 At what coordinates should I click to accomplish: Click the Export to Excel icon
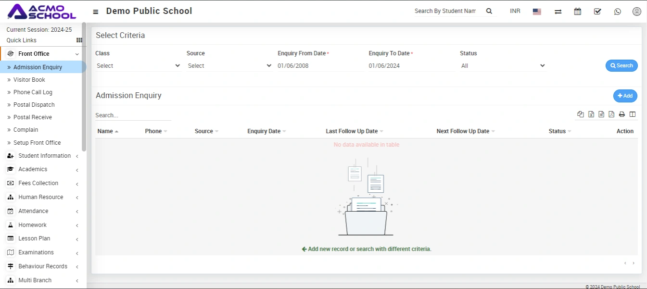[591, 114]
